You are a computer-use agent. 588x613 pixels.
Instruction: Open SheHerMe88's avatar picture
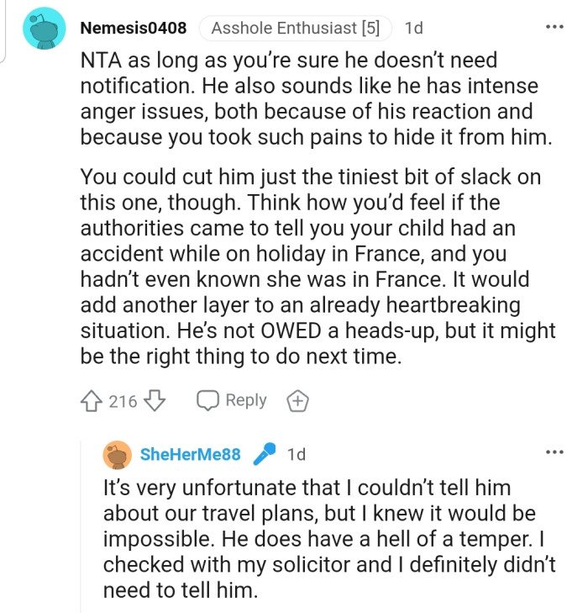point(116,455)
